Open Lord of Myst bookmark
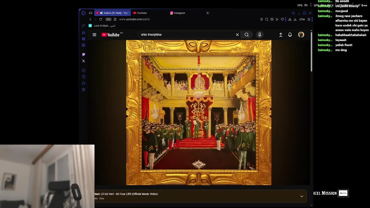The width and height of the screenshot is (370, 208). point(102,26)
